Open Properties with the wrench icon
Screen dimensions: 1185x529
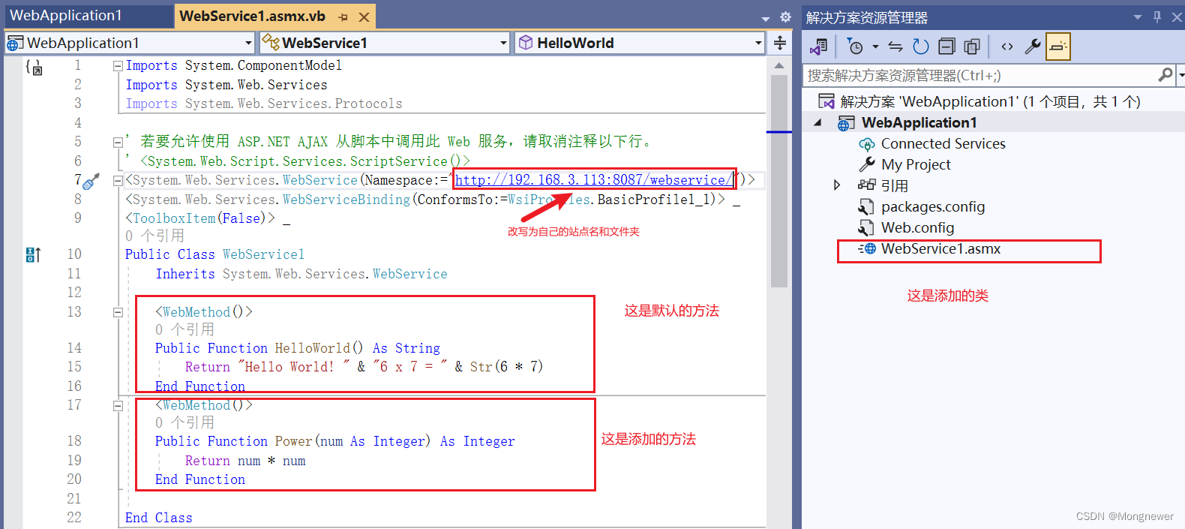click(1033, 47)
